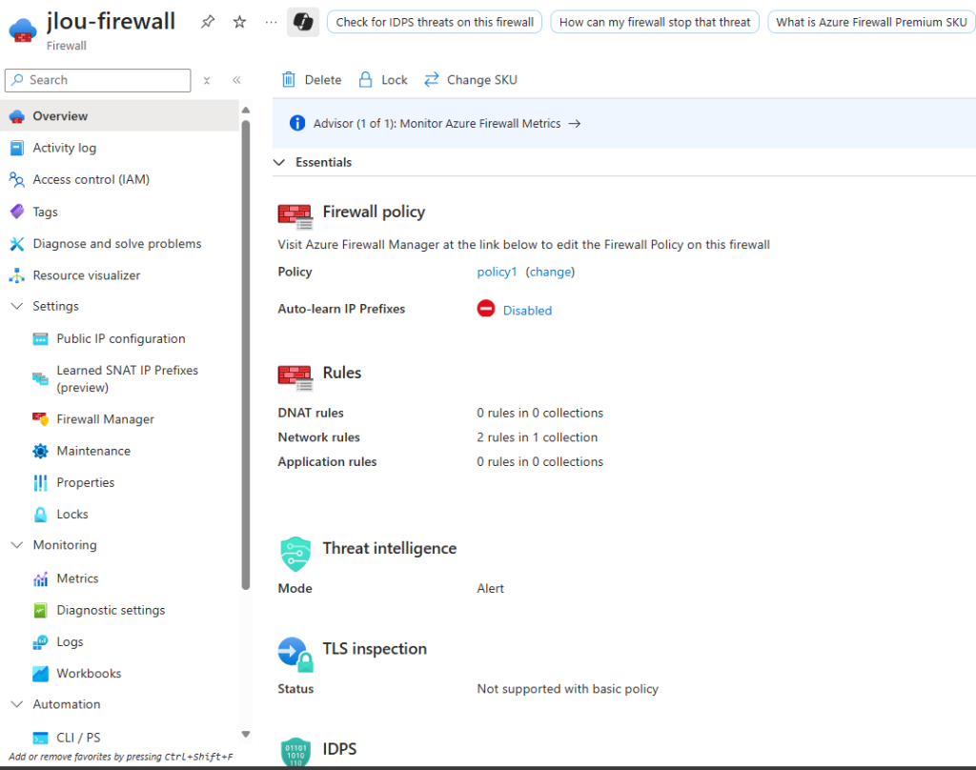This screenshot has width=976, height=770.
Task: Click the Tags icon in sidebar
Action: pos(17,212)
